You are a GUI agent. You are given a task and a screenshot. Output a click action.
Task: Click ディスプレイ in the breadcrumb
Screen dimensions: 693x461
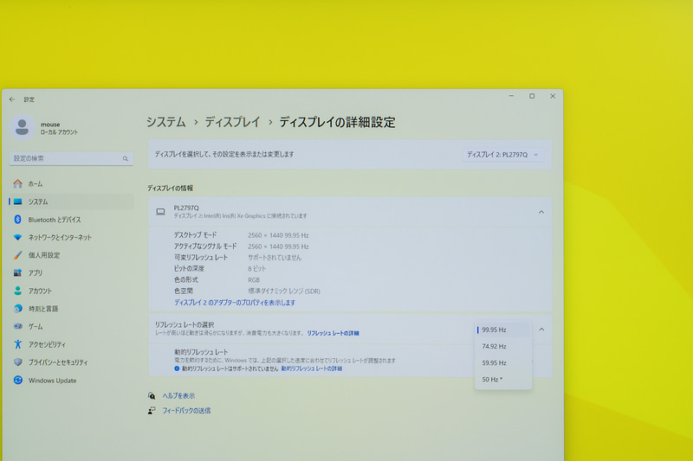click(x=232, y=122)
